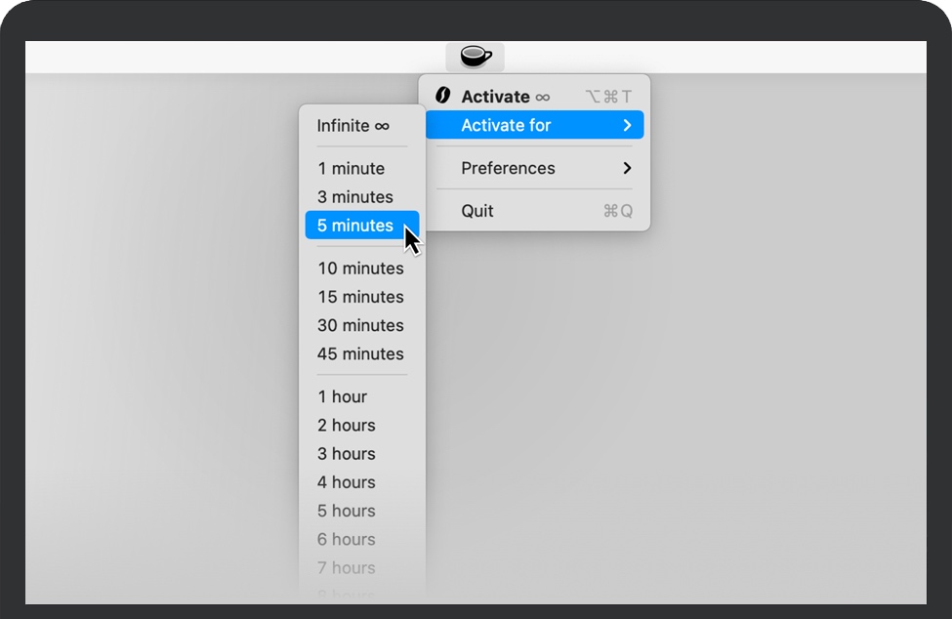This screenshot has height=619, width=952.
Task: Set activation to 15 minutes
Action: (360, 297)
